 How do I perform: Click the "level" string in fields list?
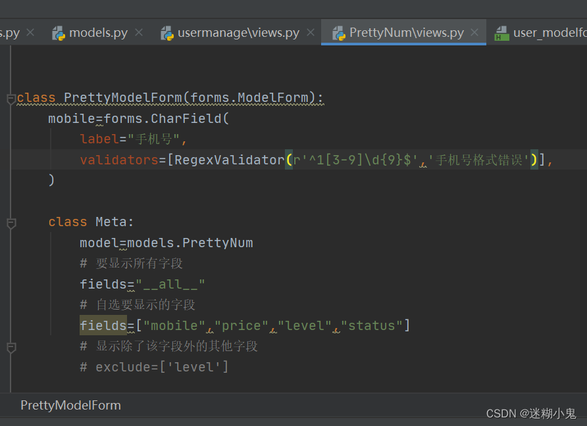point(305,325)
